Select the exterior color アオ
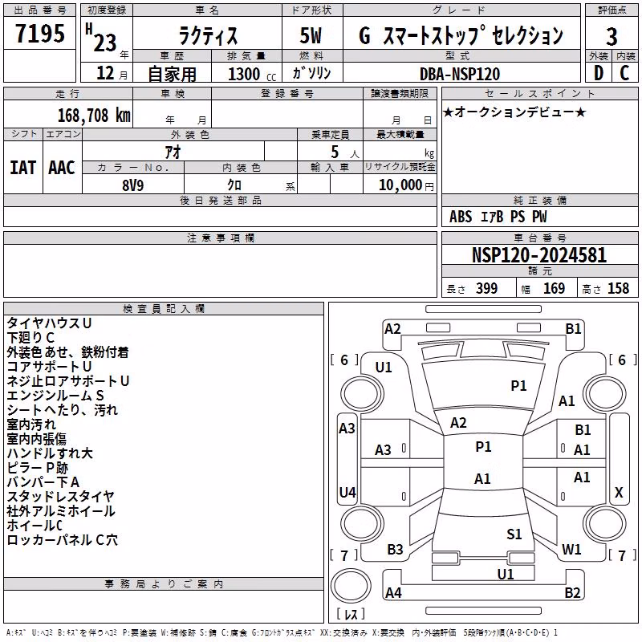The height and width of the screenshot is (642, 642). [x=173, y=152]
